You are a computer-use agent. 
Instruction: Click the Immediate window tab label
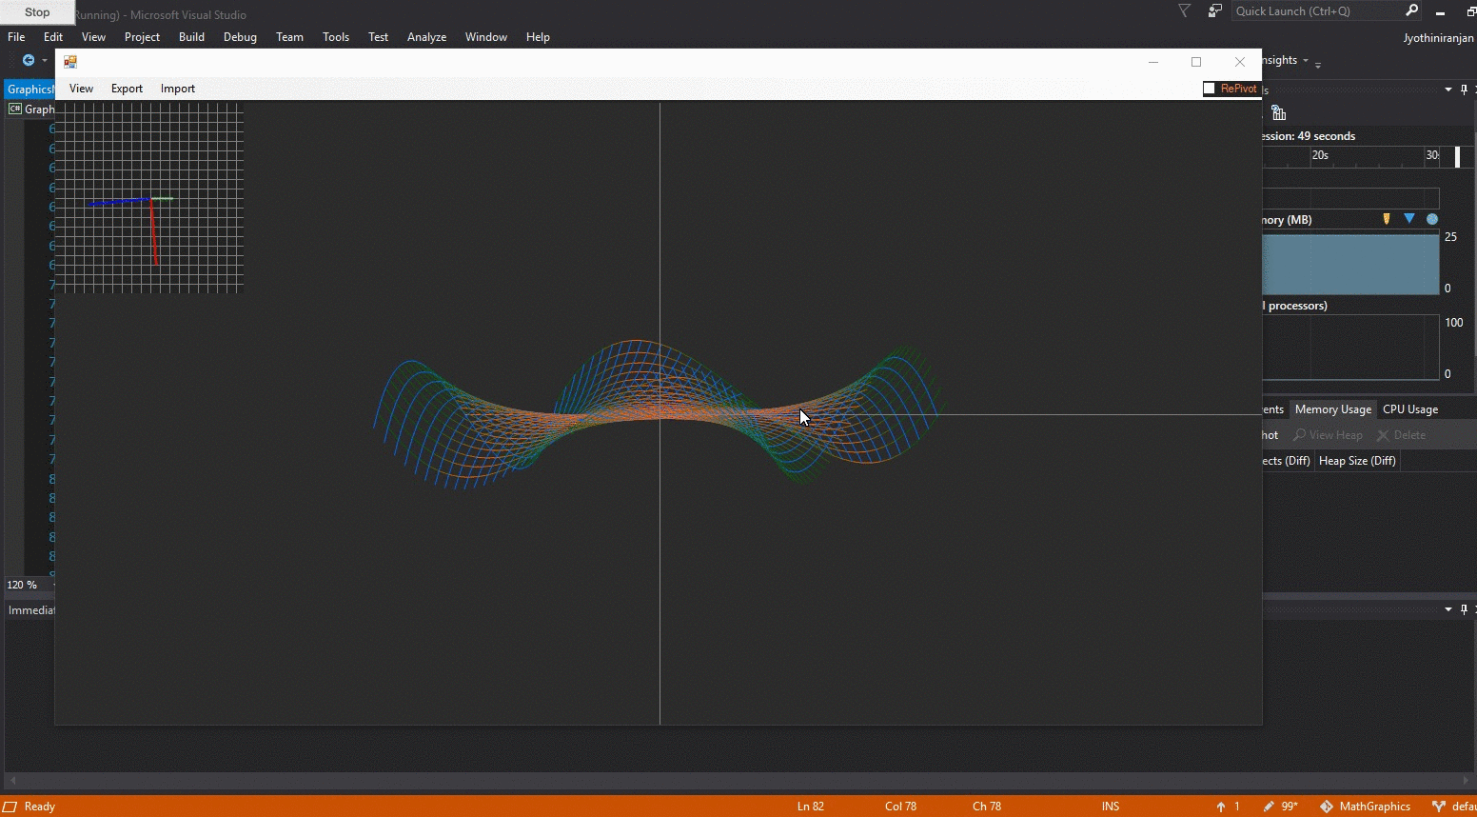point(31,610)
